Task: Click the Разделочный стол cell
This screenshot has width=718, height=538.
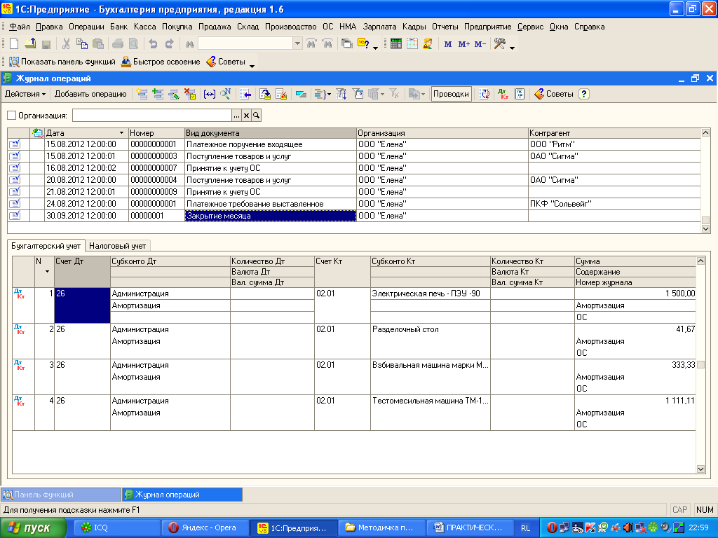Action: click(430, 329)
